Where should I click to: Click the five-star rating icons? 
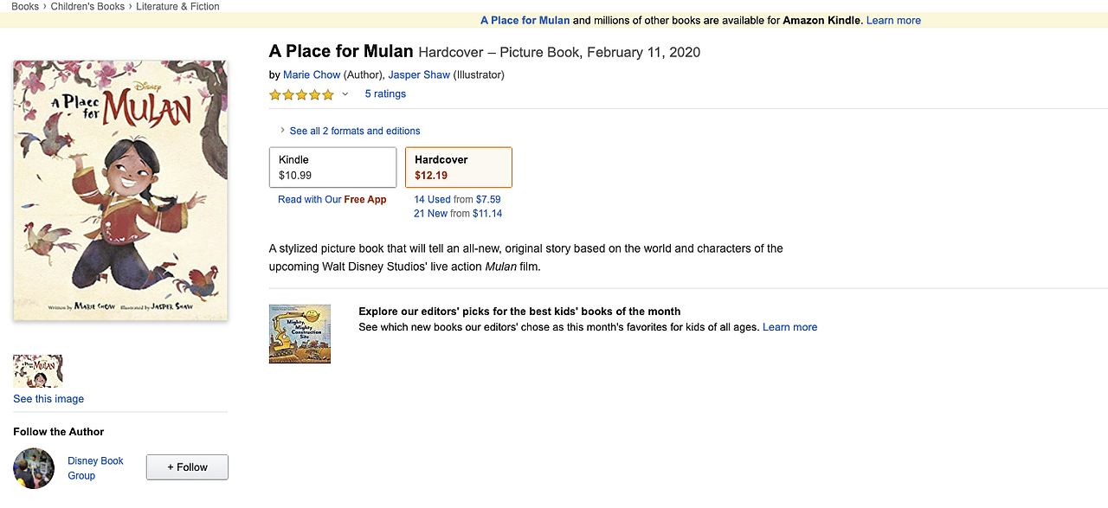[301, 94]
